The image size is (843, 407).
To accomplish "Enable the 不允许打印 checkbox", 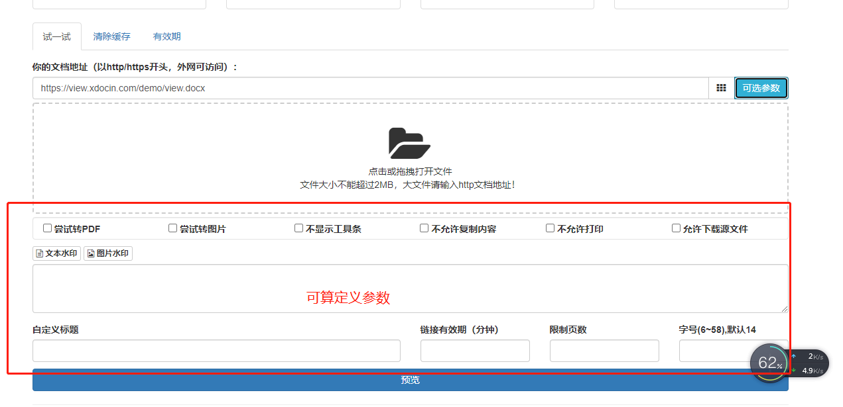I will pos(550,228).
